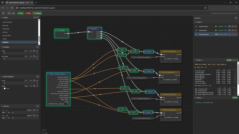Collapse the Interface section
Image resolution: width=239 pixels, height=134 pixels.
pos(2,106)
